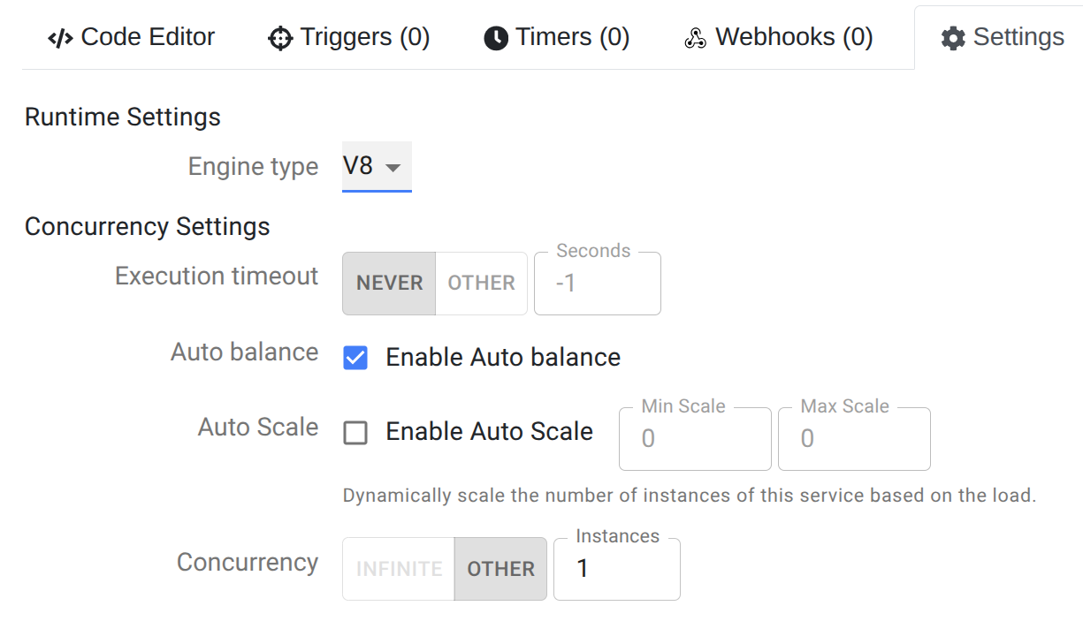Click the Instances number field

617,569
